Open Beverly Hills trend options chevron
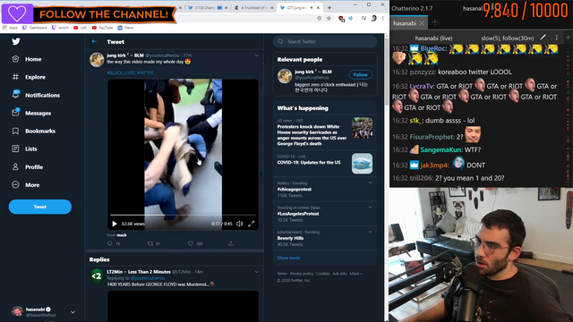 370,232
